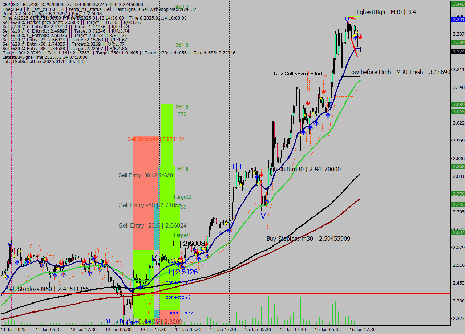Click the blue 3.391 price axis tag
Viewport: 465px width, 334px height.
pos(458,19)
